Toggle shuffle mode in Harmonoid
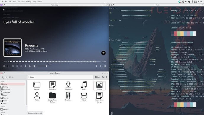 (17, 66)
